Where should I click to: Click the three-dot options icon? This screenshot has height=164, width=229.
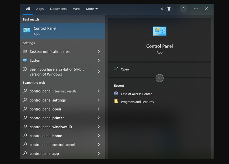(x=196, y=9)
